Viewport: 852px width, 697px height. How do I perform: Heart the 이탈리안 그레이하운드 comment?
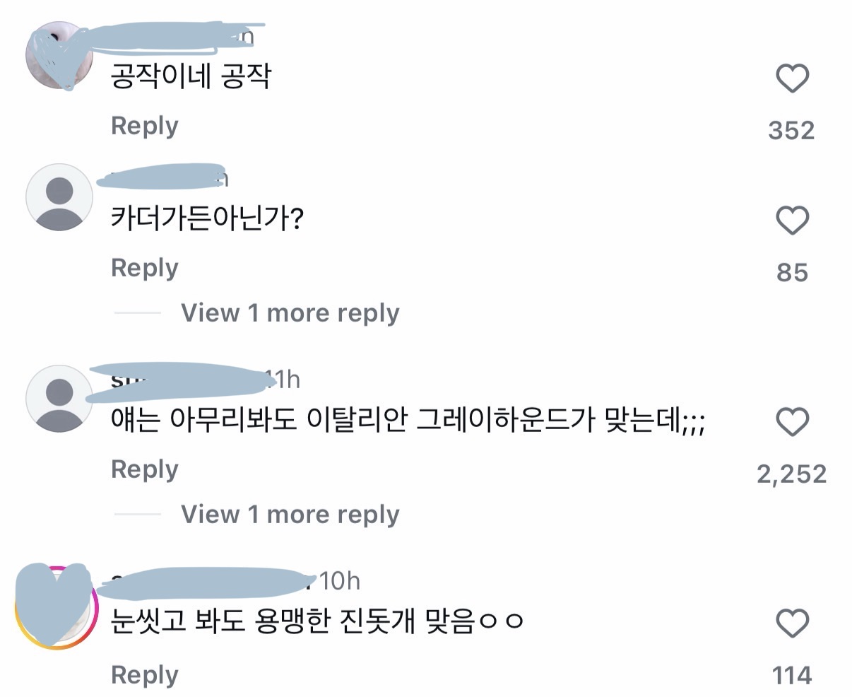[792, 422]
